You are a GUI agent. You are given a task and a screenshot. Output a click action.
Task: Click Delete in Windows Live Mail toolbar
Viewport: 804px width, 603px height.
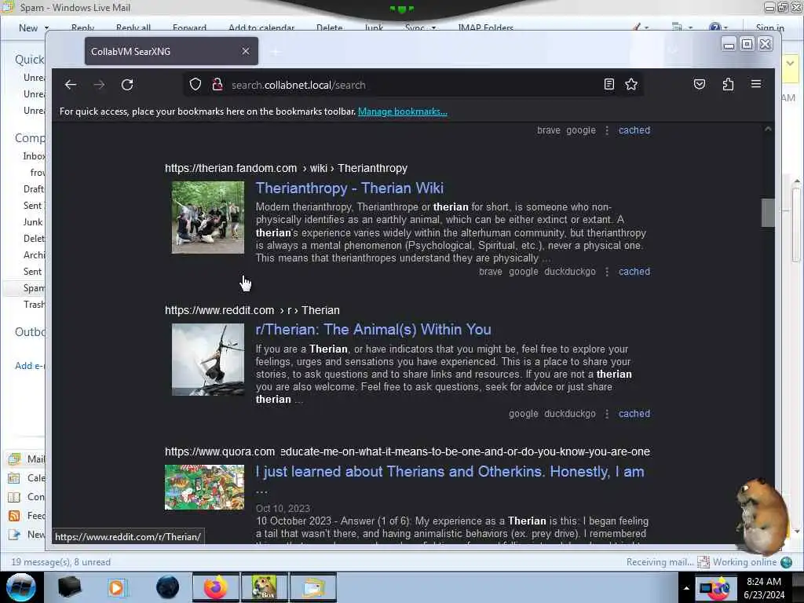coord(329,27)
